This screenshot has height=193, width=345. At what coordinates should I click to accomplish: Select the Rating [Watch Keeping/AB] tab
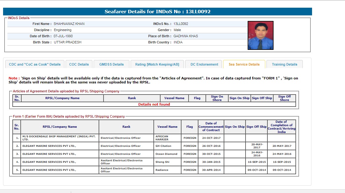tap(157, 64)
